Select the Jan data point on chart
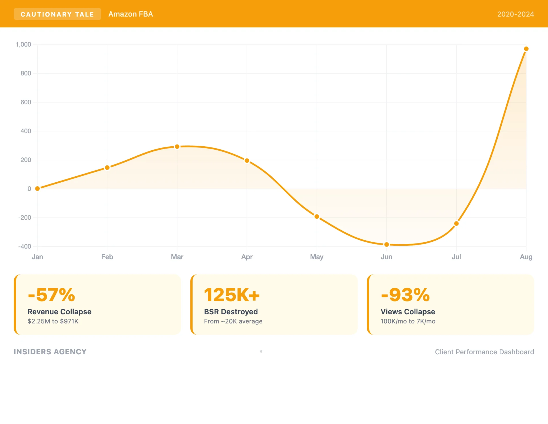Screen dimensions: 548x424 37,189
